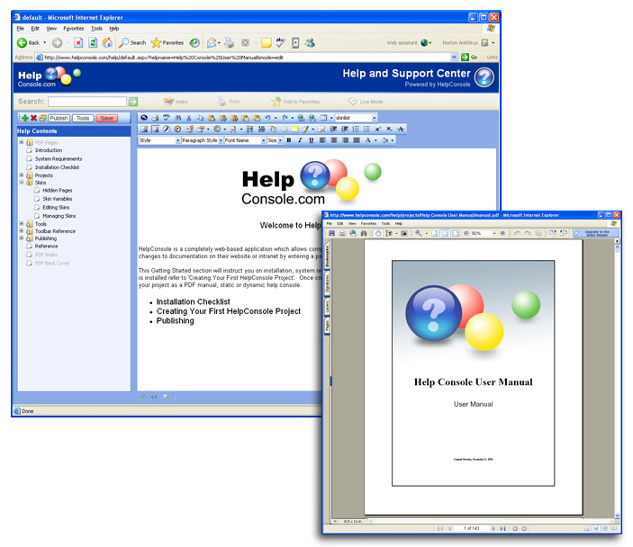Click the Tools button in sidebar toolbar
This screenshot has width=633, height=547.
pyautogui.click(x=83, y=118)
